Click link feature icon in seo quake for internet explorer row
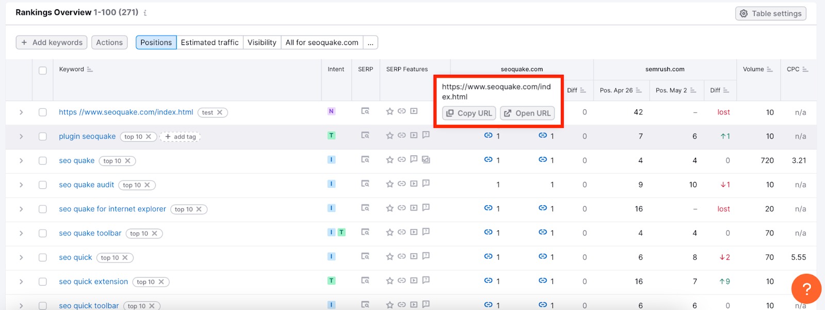Viewport: 825px width, 310px height. tap(402, 208)
